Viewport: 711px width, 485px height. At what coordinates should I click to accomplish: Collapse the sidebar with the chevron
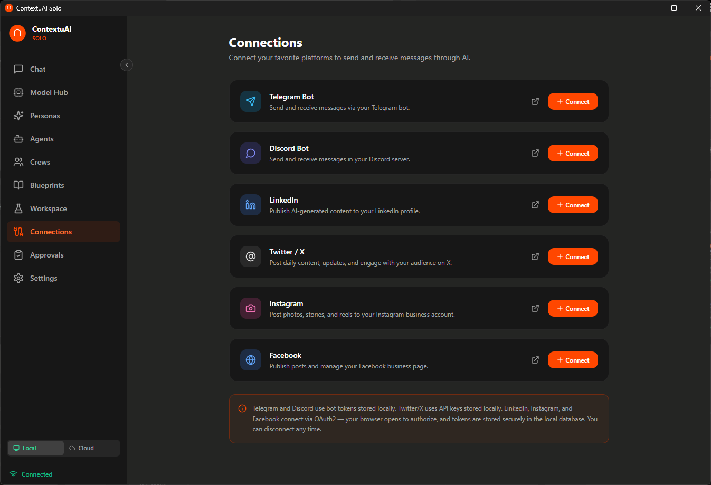click(x=126, y=65)
